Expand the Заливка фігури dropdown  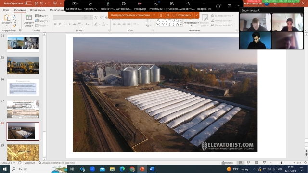[222, 16]
